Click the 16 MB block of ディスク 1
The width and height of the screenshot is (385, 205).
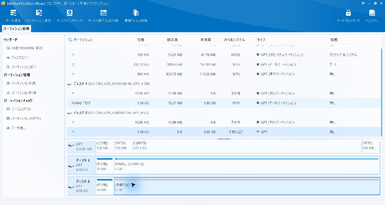[x=105, y=165]
